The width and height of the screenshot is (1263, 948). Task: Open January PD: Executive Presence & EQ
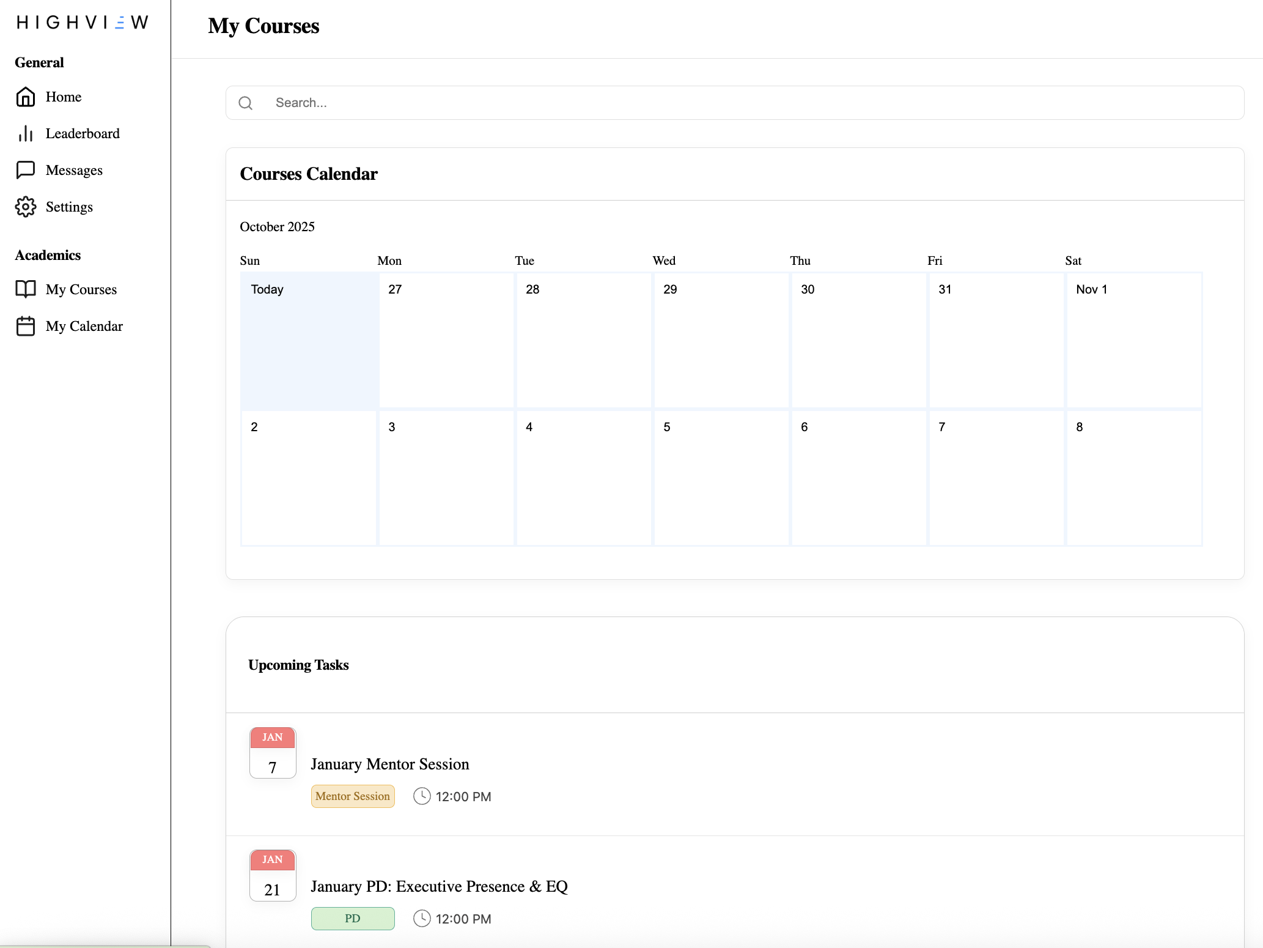(439, 887)
